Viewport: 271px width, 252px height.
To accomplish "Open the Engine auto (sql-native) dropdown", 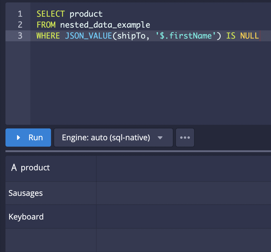I will pos(113,138).
